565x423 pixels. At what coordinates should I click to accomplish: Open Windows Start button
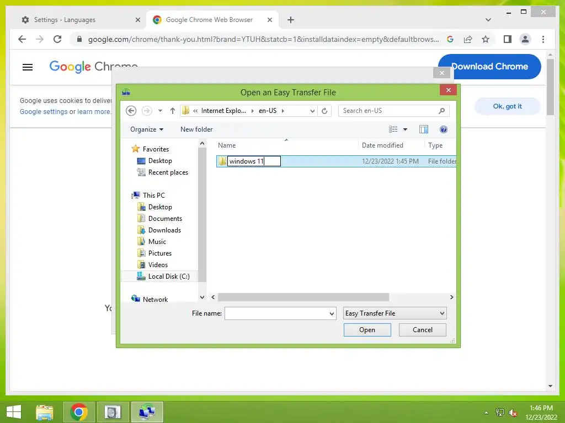[14, 412]
